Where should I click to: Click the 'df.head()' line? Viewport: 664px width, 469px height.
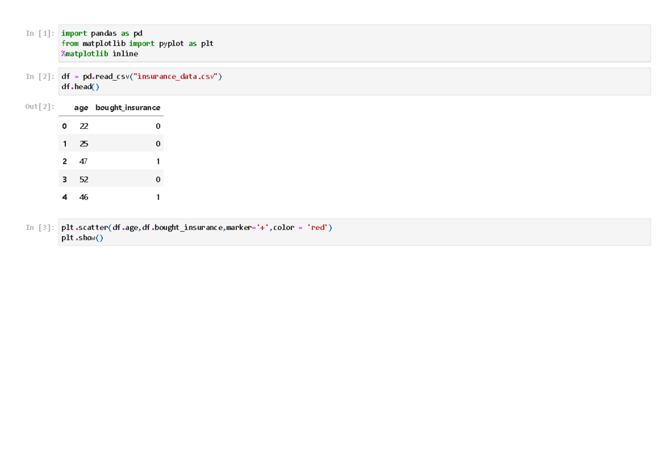click(x=81, y=87)
